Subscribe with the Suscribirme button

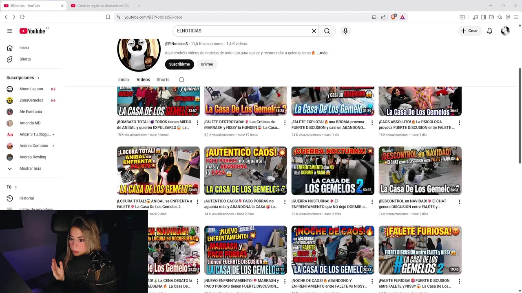click(179, 64)
